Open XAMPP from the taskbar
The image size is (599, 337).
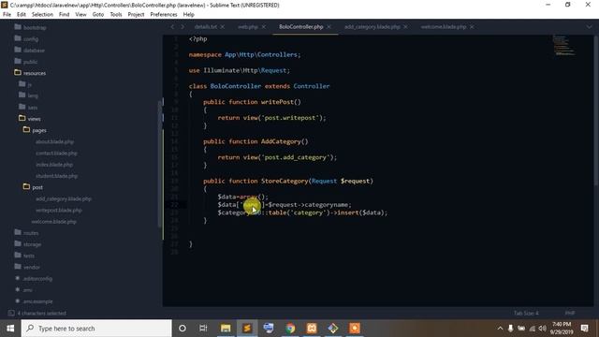click(x=312, y=329)
